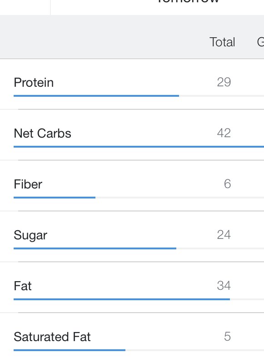The width and height of the screenshot is (264, 357).
Task: Select the Fat total value 34
Action: [x=224, y=286]
